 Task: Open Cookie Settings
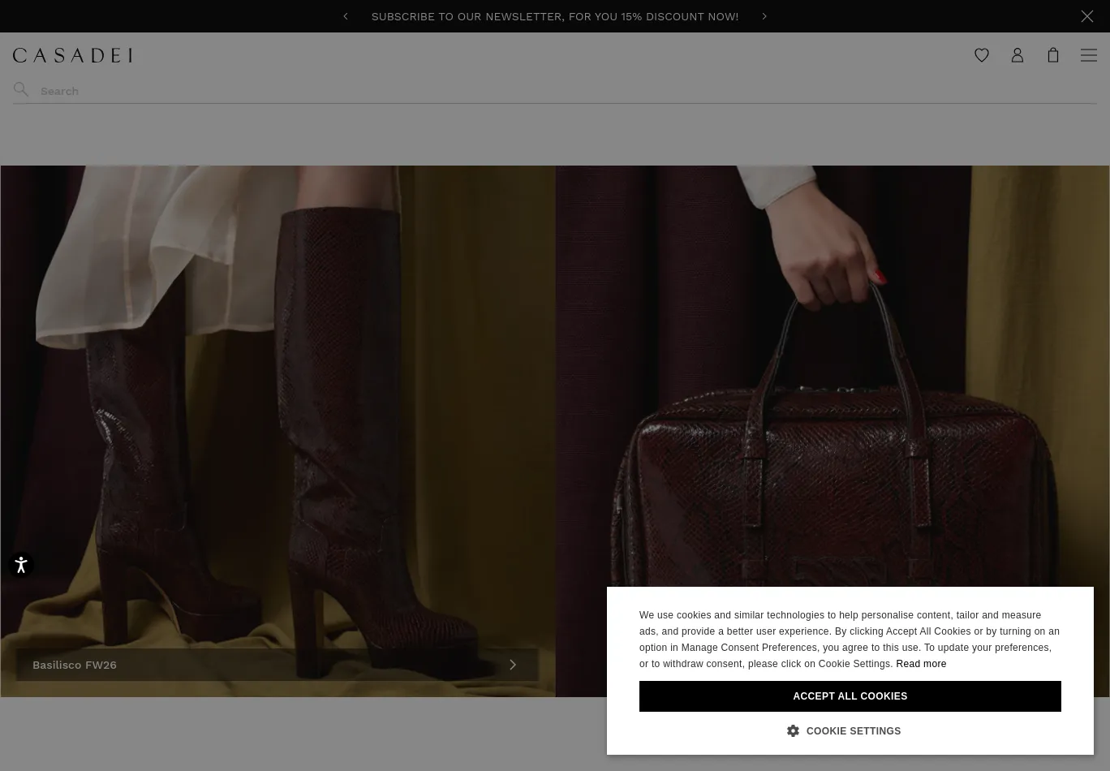[x=844, y=731]
